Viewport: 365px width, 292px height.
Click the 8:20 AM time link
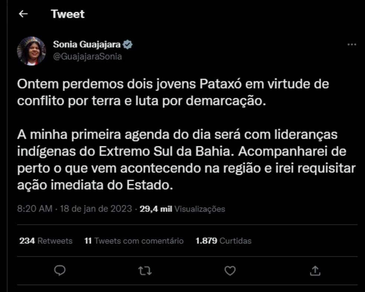[x=35, y=209]
